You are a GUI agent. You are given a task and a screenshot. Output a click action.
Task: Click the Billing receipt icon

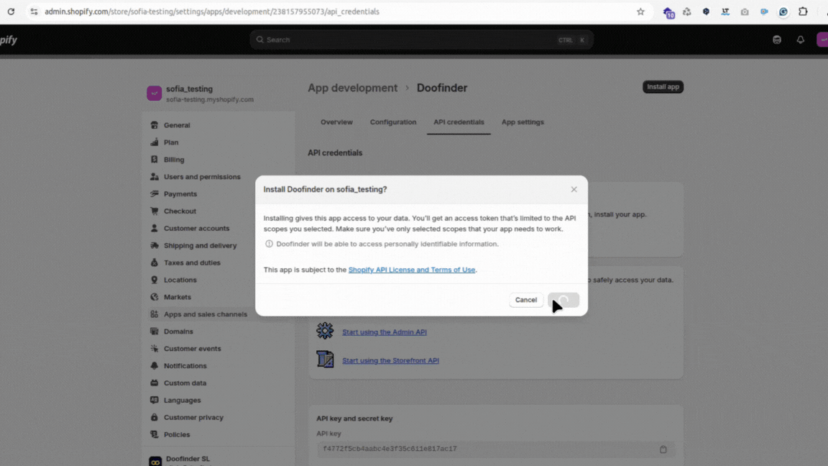155,160
